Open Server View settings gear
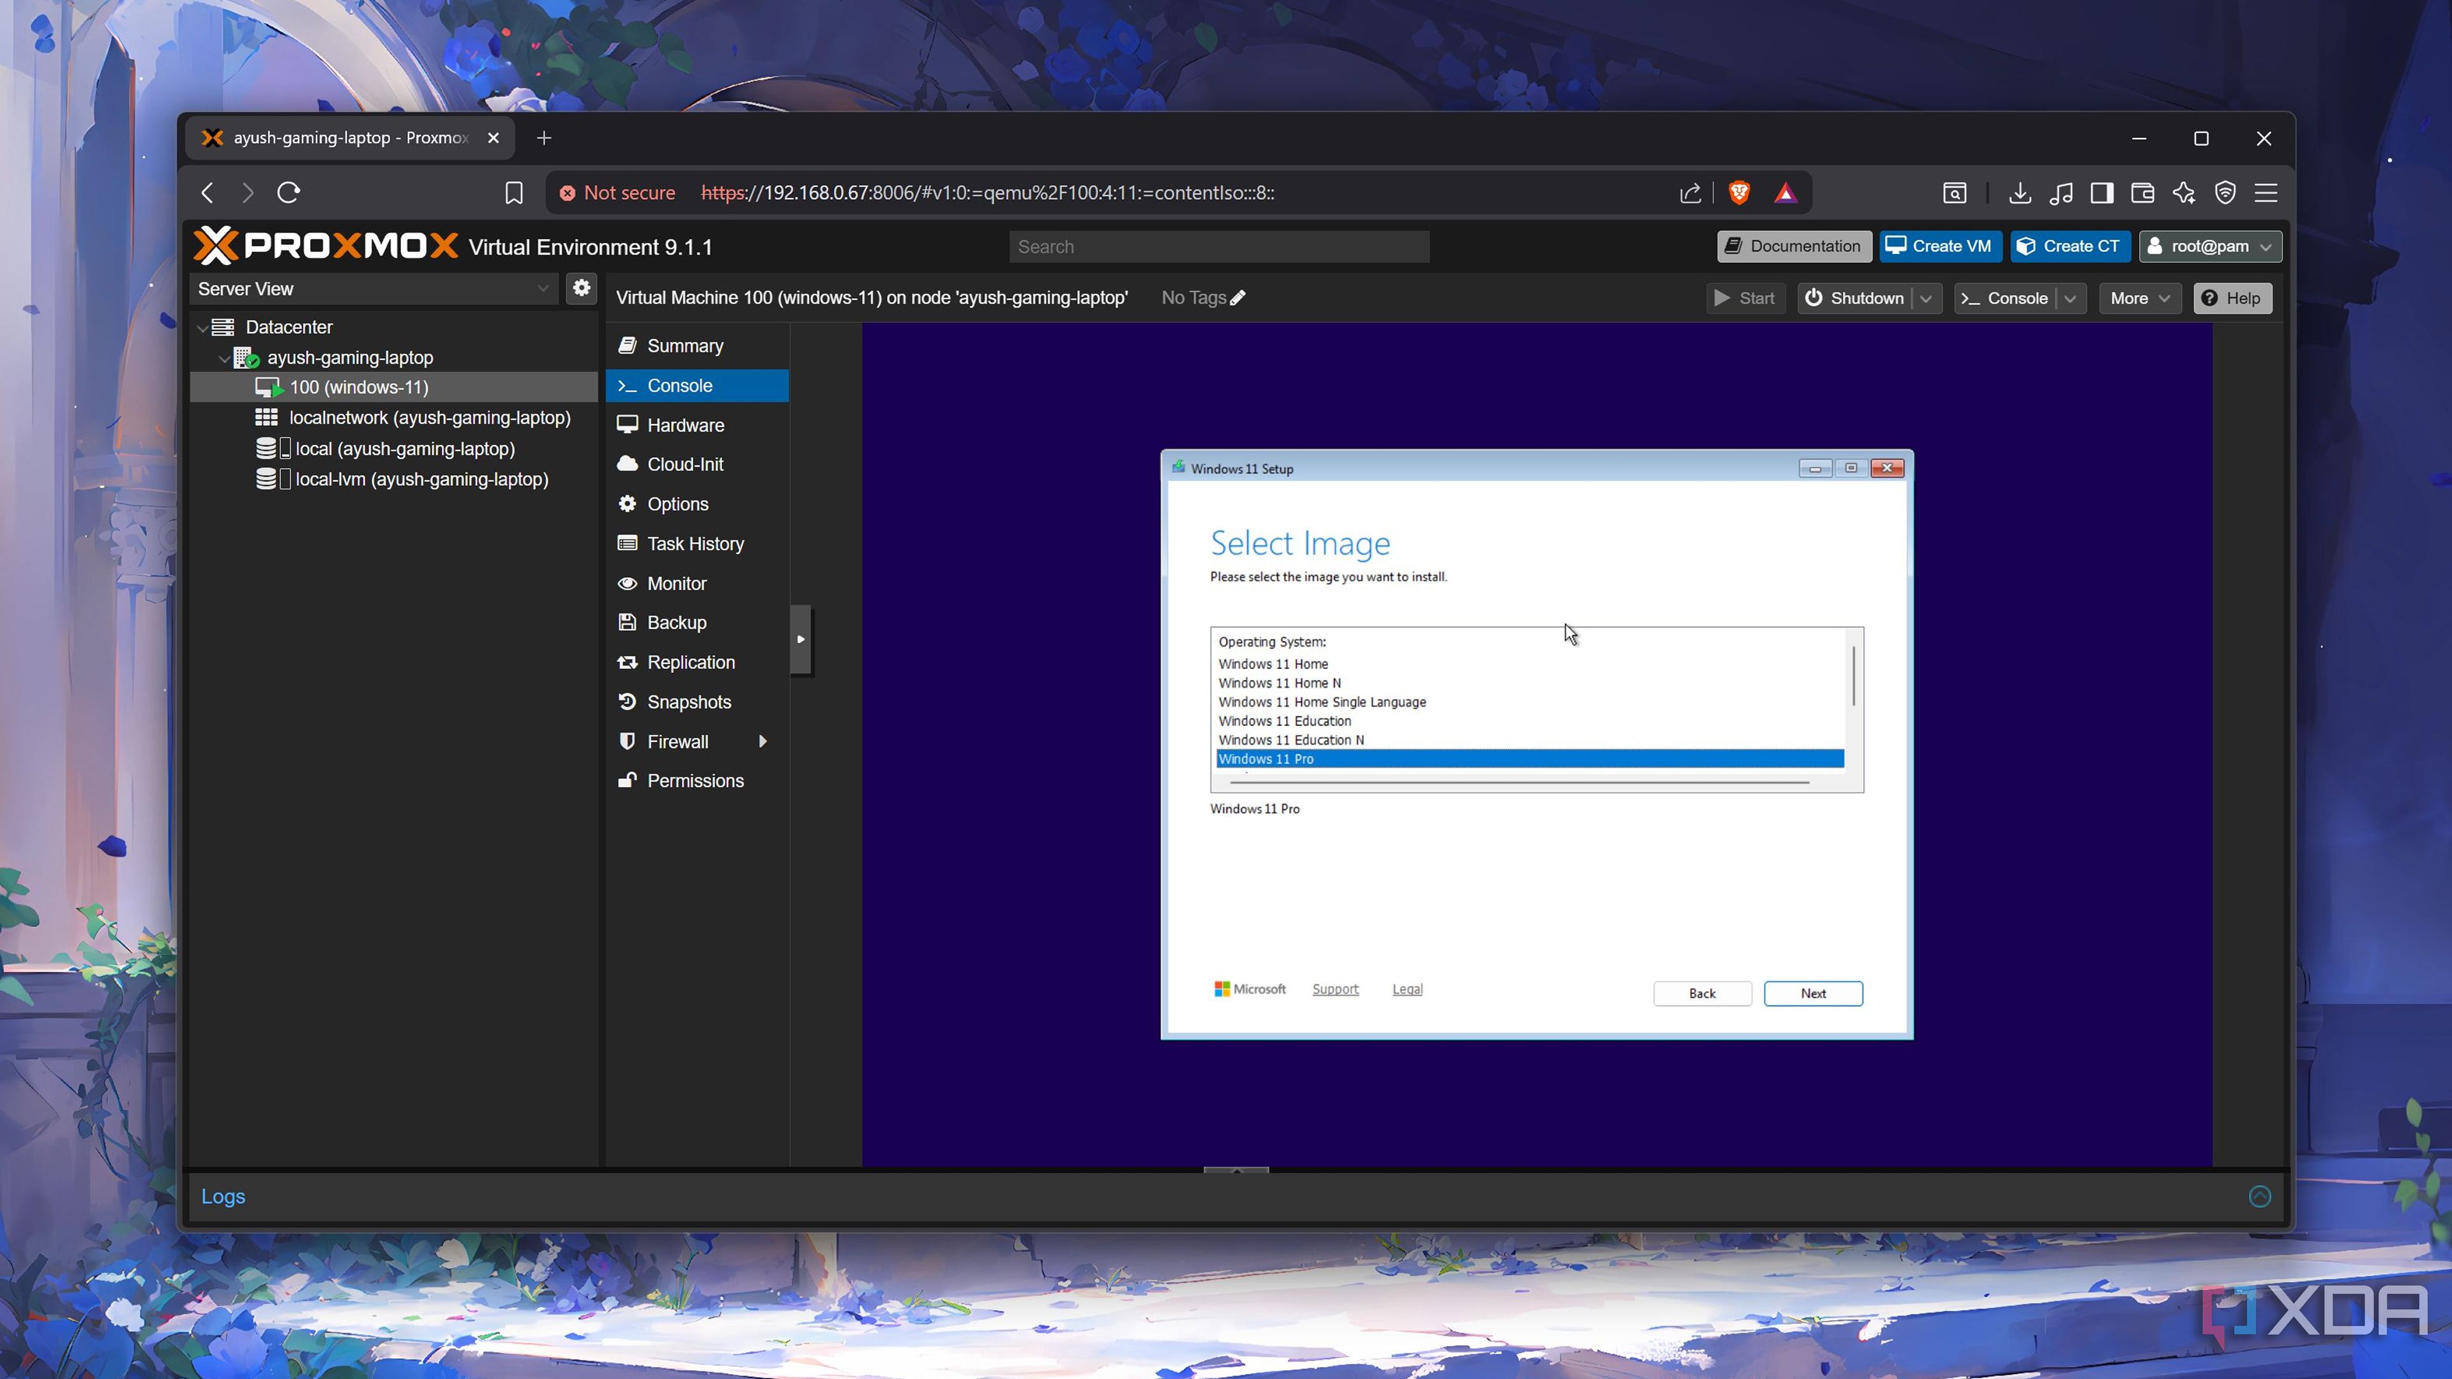 coord(582,287)
